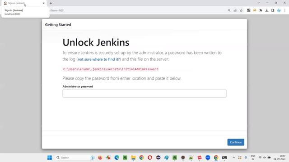
Task: Click the Continue button
Action: click(236, 142)
